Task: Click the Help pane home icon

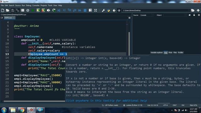Action: tap(190, 15)
